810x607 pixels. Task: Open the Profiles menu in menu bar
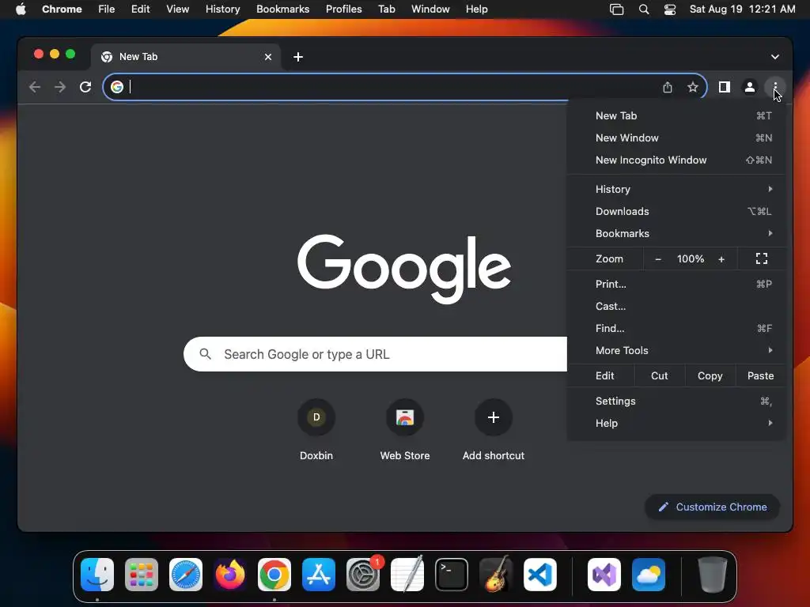coord(343,9)
